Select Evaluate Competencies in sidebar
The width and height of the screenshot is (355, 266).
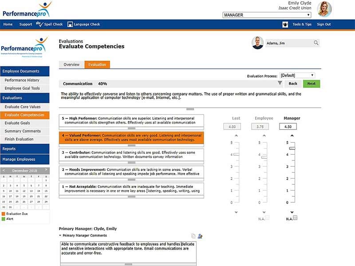(x=25, y=115)
